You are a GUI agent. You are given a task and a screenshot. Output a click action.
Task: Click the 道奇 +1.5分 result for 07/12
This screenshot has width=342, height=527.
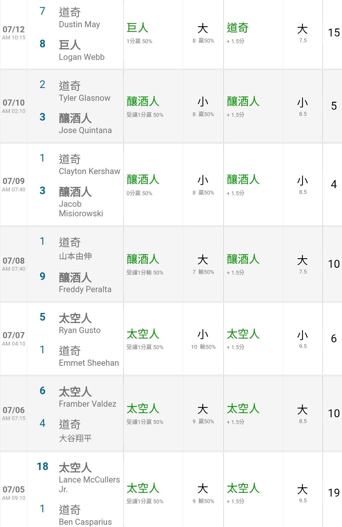[237, 33]
